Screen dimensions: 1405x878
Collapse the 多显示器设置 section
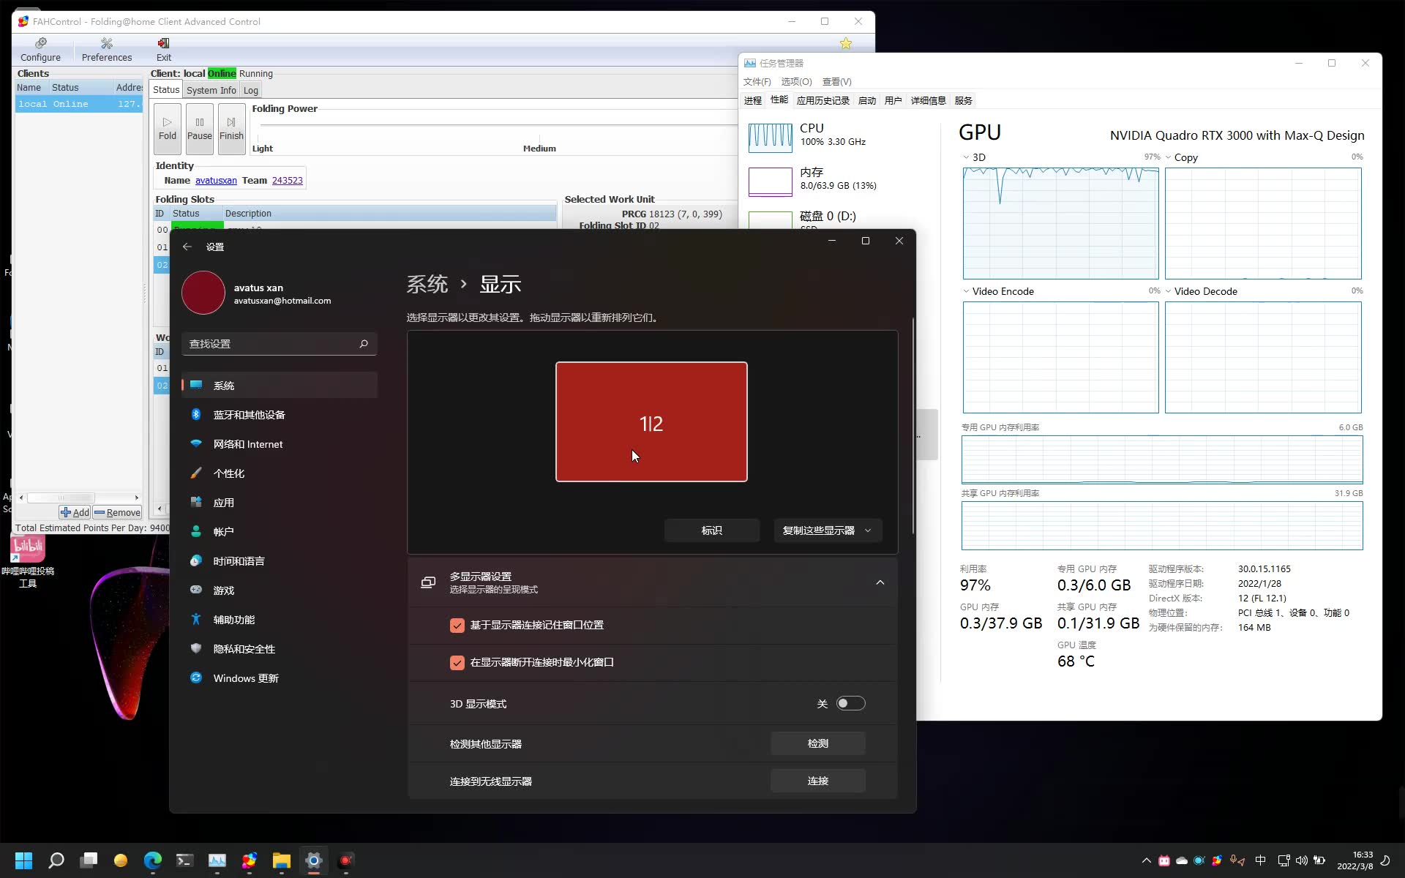880,582
